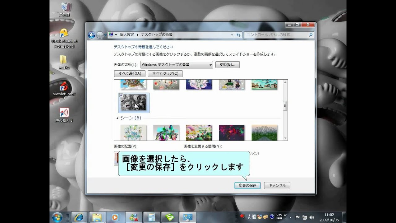Select the first pastel floral scene wallpaper
Viewport: 396px width, 223px height.
[133, 133]
